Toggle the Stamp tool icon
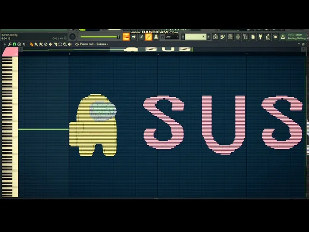 pos(19,44)
